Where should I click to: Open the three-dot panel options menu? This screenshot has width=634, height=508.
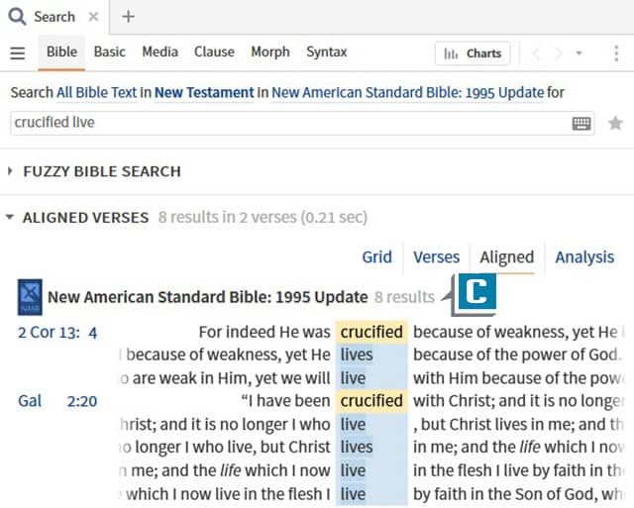616,53
